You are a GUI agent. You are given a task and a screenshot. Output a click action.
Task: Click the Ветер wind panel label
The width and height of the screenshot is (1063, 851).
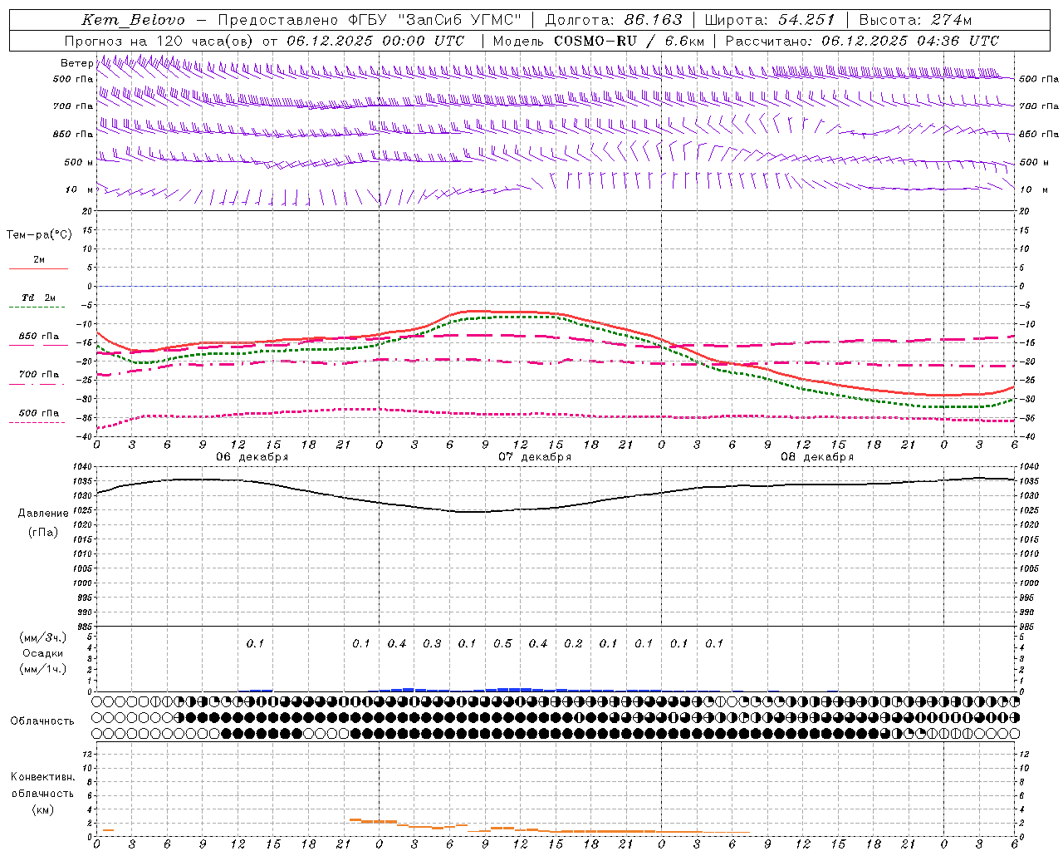pos(76,63)
